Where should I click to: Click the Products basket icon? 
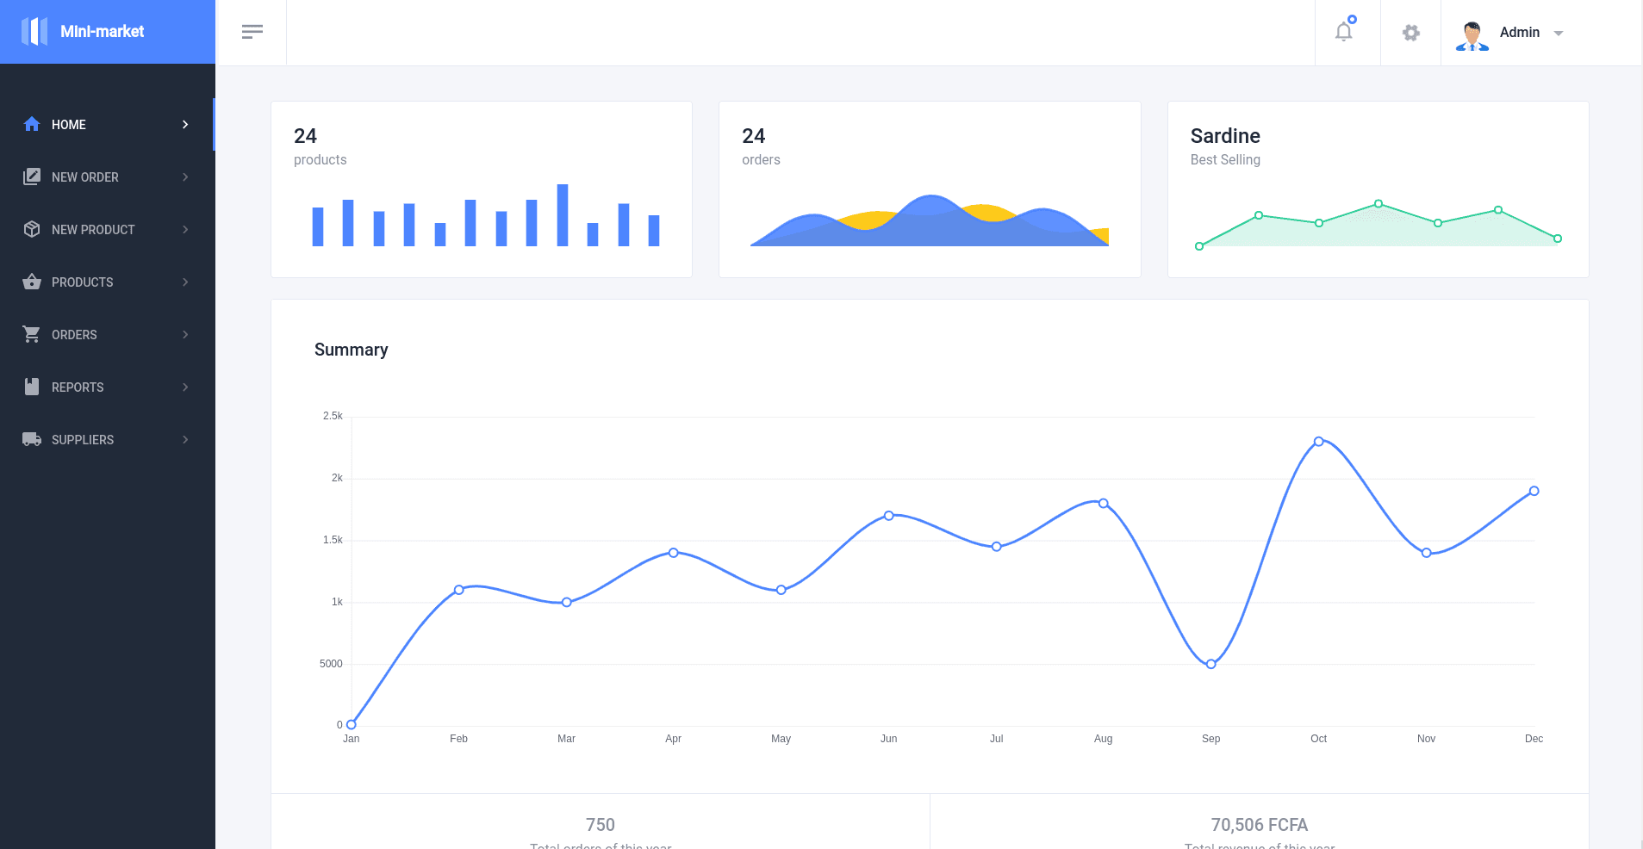(x=32, y=282)
